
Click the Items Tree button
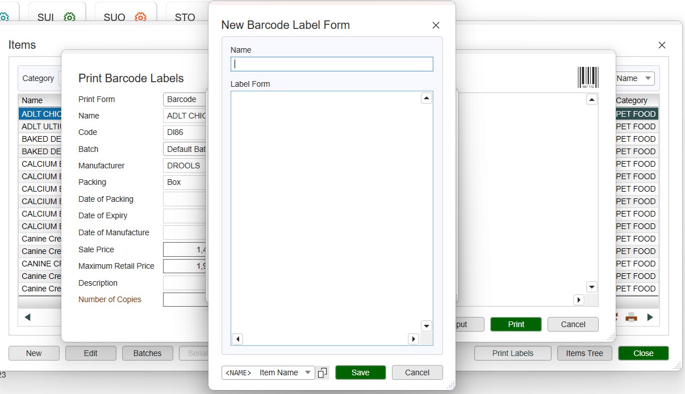tap(584, 353)
